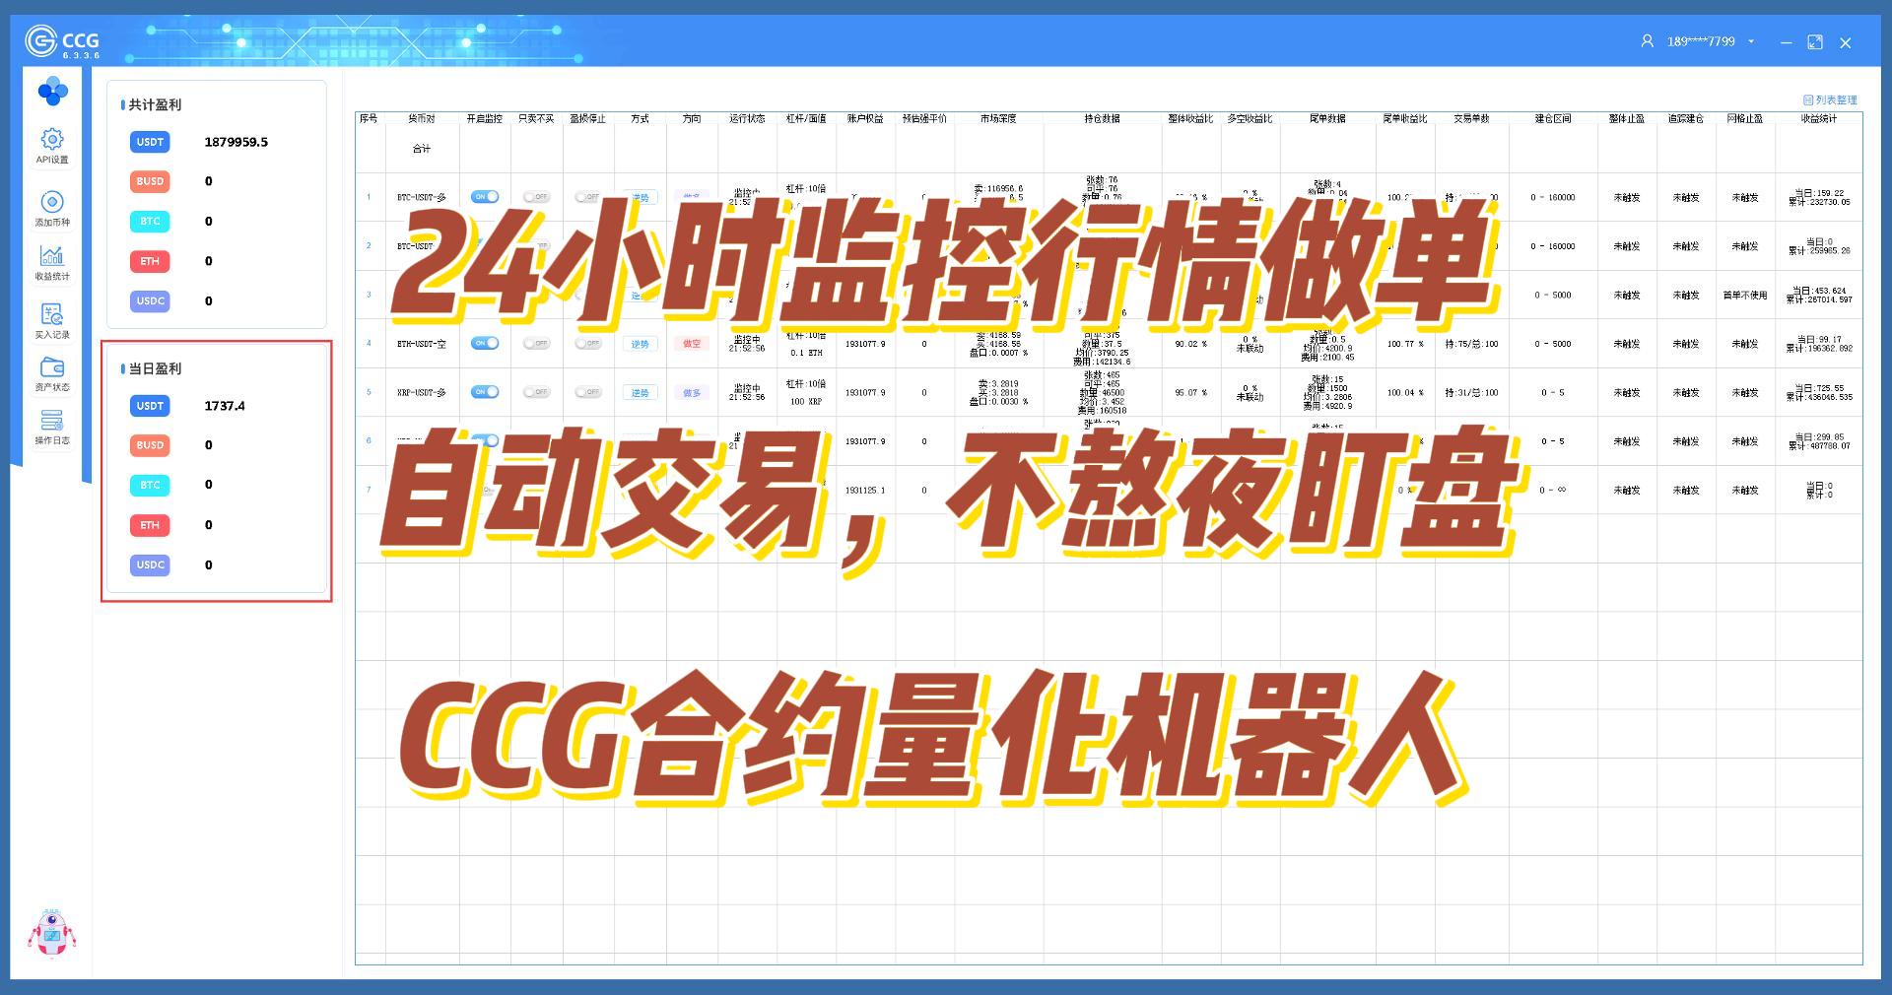Click the USDC badge under 当日盈利
Screen dimensions: 1892x995
pyautogui.click(x=150, y=564)
